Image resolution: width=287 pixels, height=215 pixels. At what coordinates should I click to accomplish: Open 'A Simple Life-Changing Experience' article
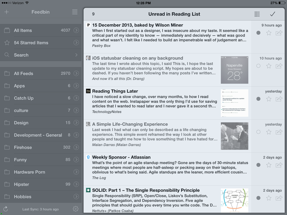[x=130, y=124]
